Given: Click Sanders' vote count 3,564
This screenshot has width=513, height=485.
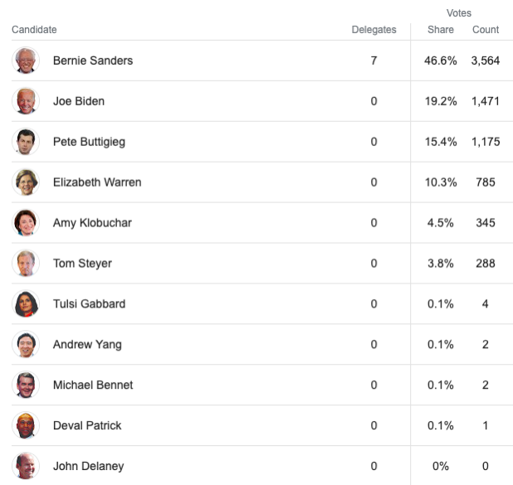Looking at the screenshot, I should pos(486,61).
